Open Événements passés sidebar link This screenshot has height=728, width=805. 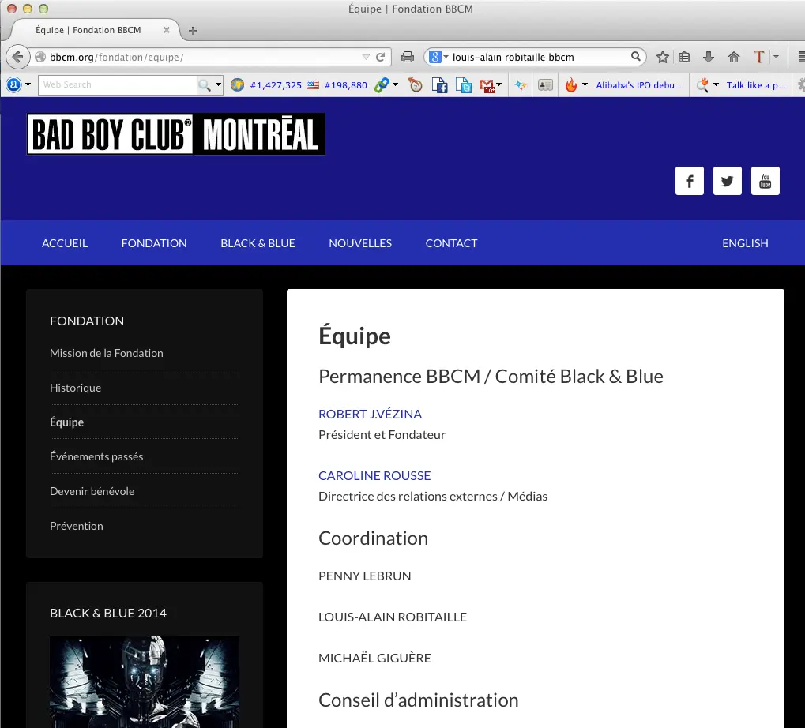point(96,456)
